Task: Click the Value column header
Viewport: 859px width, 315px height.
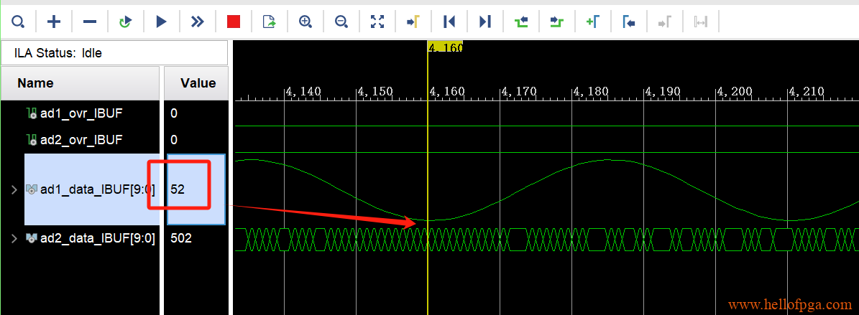Action: pos(198,83)
